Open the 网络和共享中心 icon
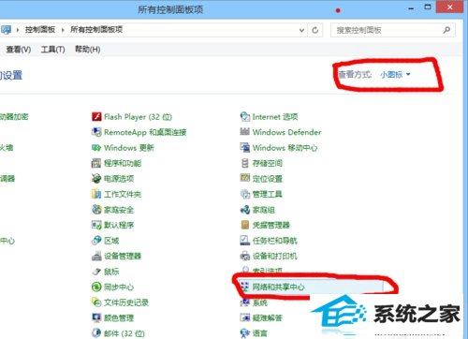 point(245,287)
